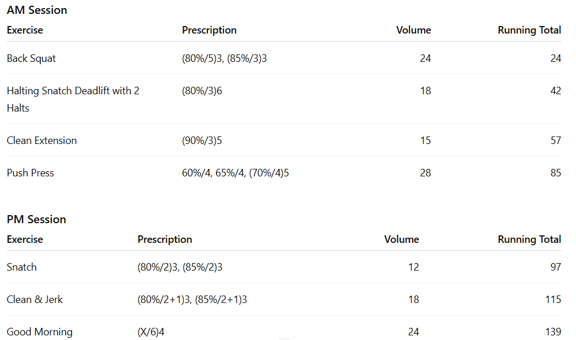
Task: Click the Running Total header in PM Session table
Action: pos(529,239)
